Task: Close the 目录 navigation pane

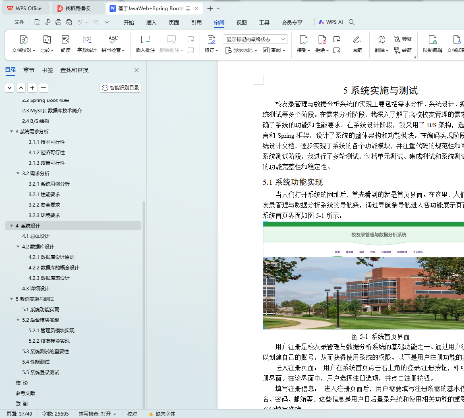Action: pos(137,70)
